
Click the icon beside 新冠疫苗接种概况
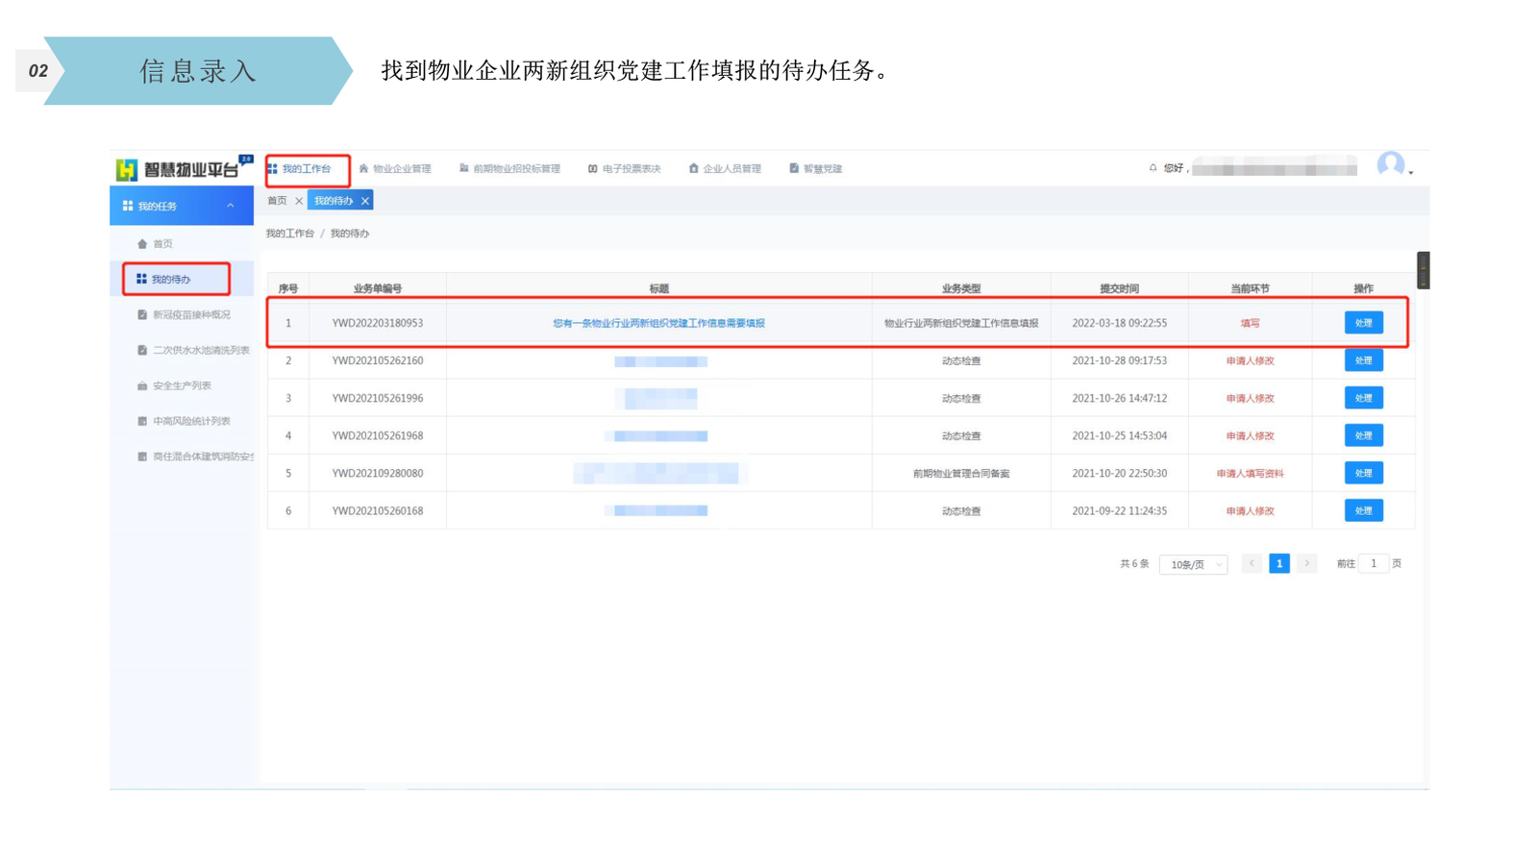(x=142, y=314)
